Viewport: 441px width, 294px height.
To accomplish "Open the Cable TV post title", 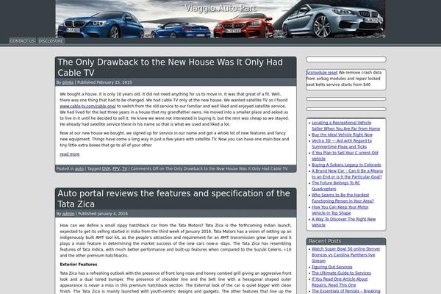I will 171,67.
